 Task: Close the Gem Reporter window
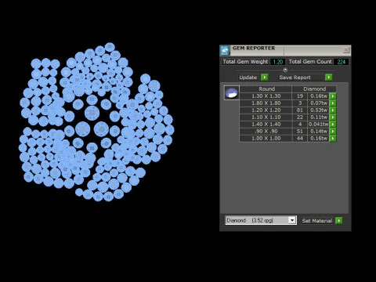(346, 49)
